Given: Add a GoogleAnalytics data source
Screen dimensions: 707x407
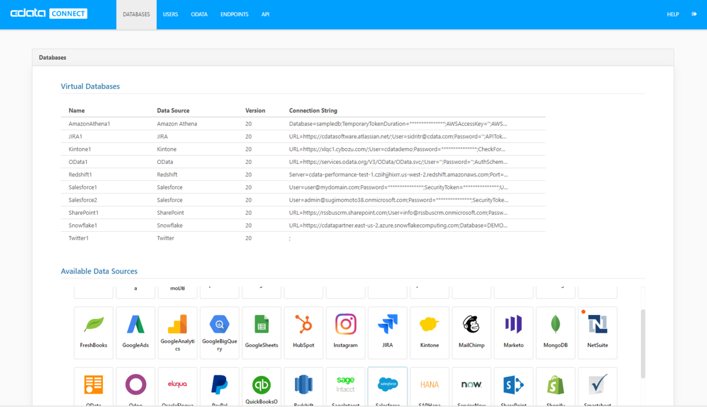Looking at the screenshot, I should 177,333.
